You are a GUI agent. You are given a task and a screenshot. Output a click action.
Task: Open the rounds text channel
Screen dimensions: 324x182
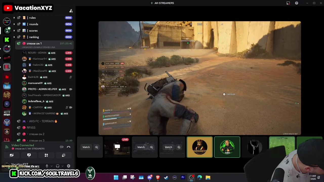[x=44, y=24]
